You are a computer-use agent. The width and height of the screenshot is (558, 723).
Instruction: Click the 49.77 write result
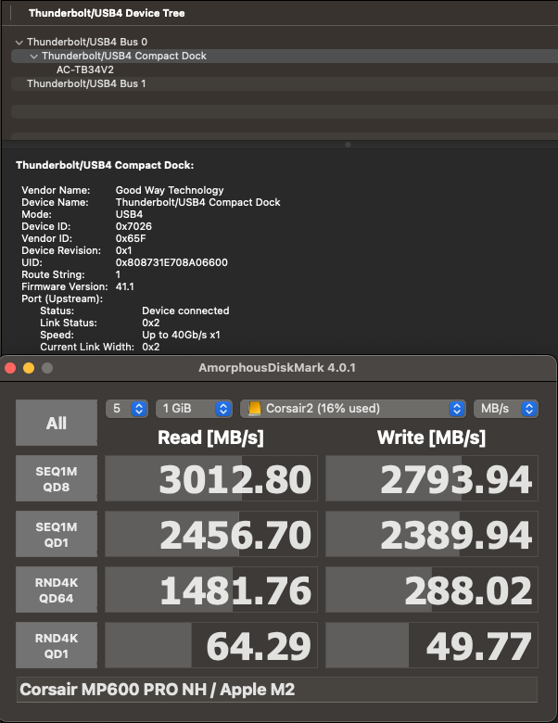click(x=432, y=645)
